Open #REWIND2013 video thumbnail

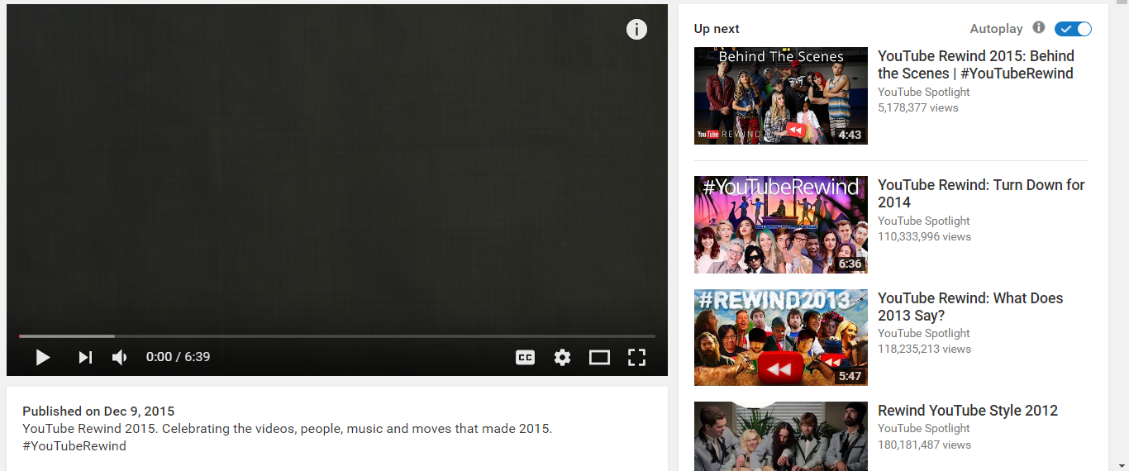(781, 337)
